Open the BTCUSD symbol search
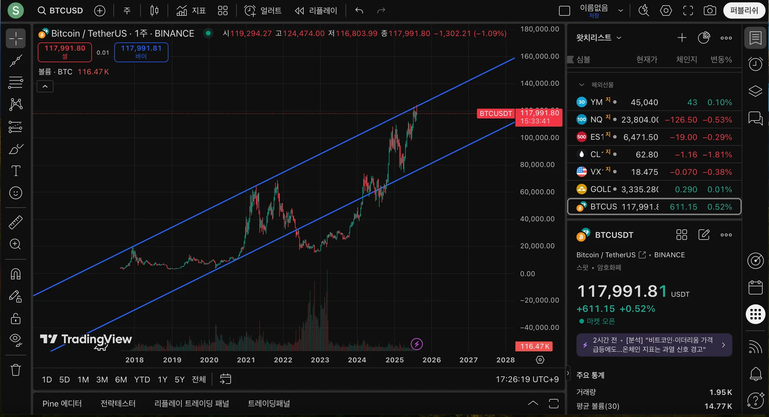Image resolution: width=769 pixels, height=417 pixels. pyautogui.click(x=60, y=11)
